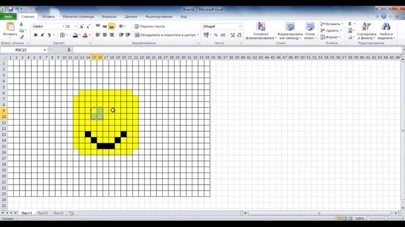The width and height of the screenshot is (405, 227).
Task: Switch to the Данные tab
Action: (131, 16)
